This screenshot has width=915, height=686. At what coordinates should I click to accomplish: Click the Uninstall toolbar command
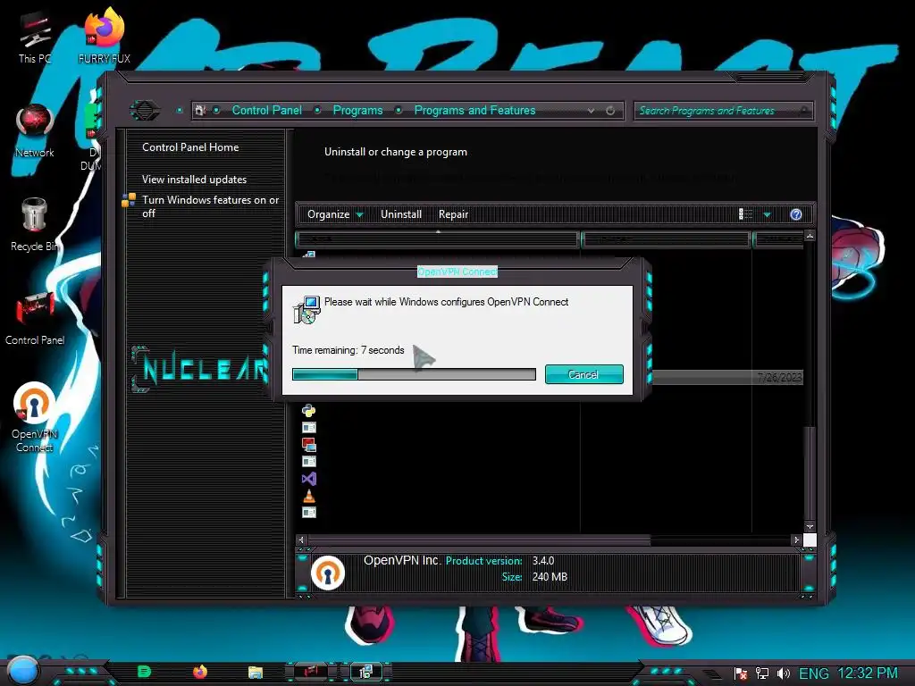click(x=401, y=214)
